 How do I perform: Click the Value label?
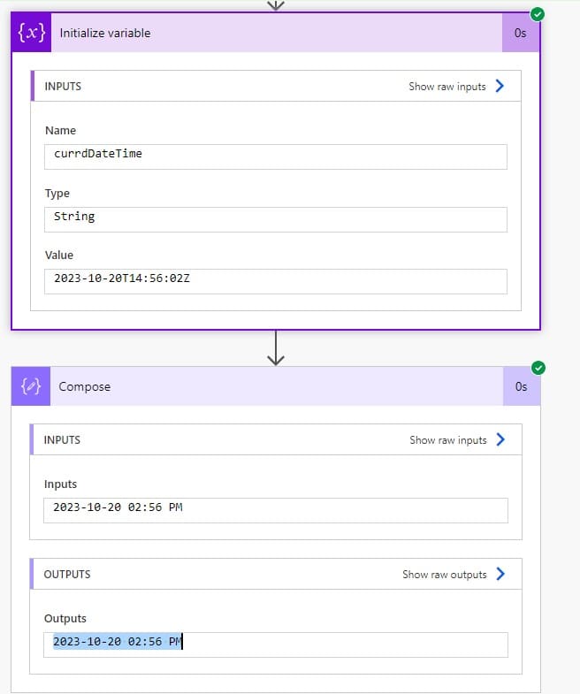coord(59,255)
